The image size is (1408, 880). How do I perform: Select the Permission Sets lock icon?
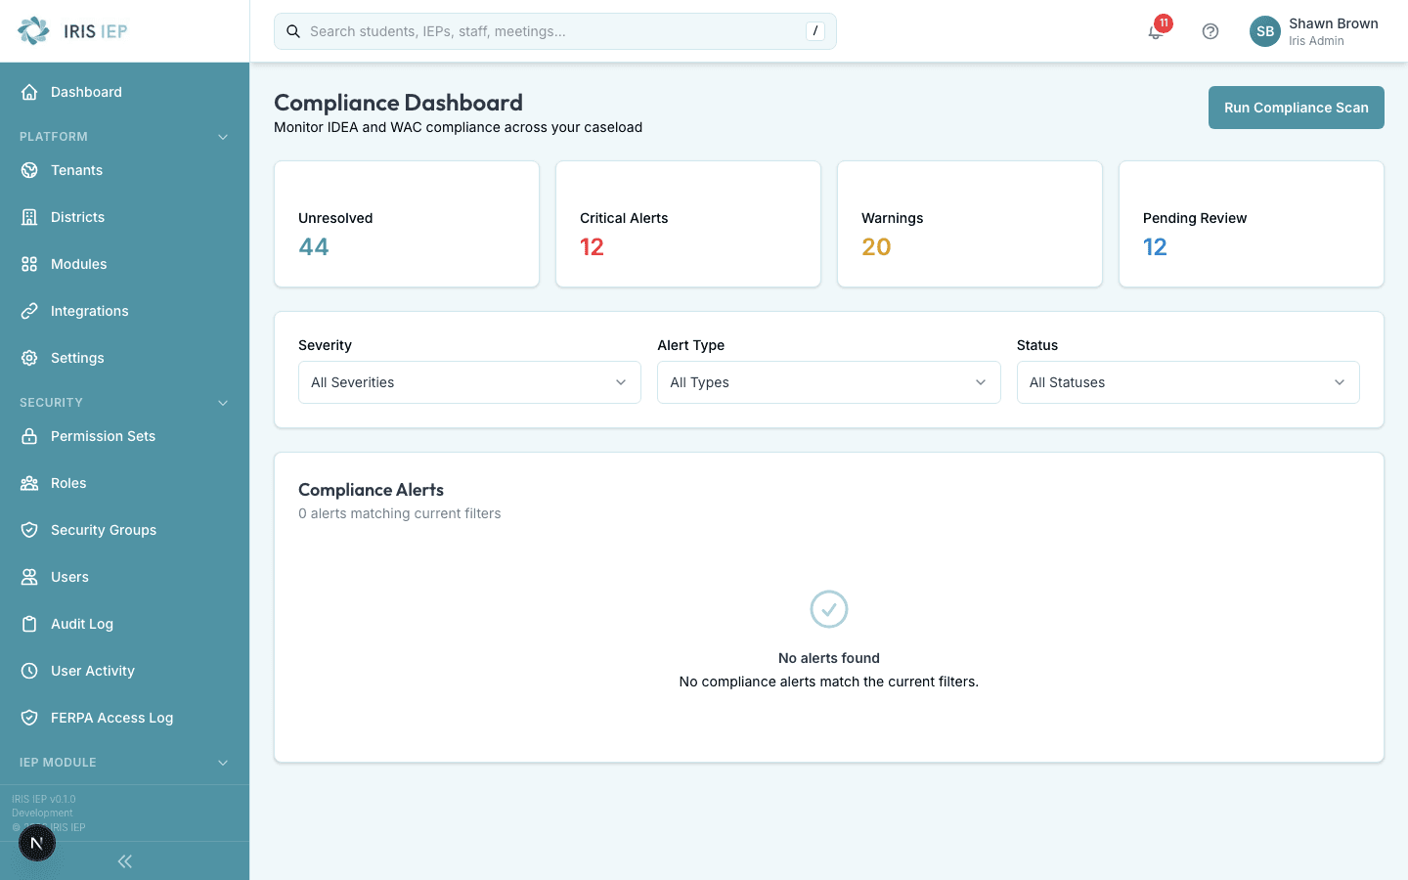(30, 435)
